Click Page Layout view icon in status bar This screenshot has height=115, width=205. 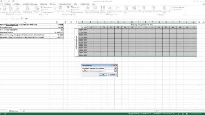183,114
